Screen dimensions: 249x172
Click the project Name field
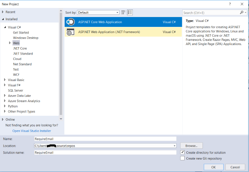pyautogui.click(x=105, y=139)
